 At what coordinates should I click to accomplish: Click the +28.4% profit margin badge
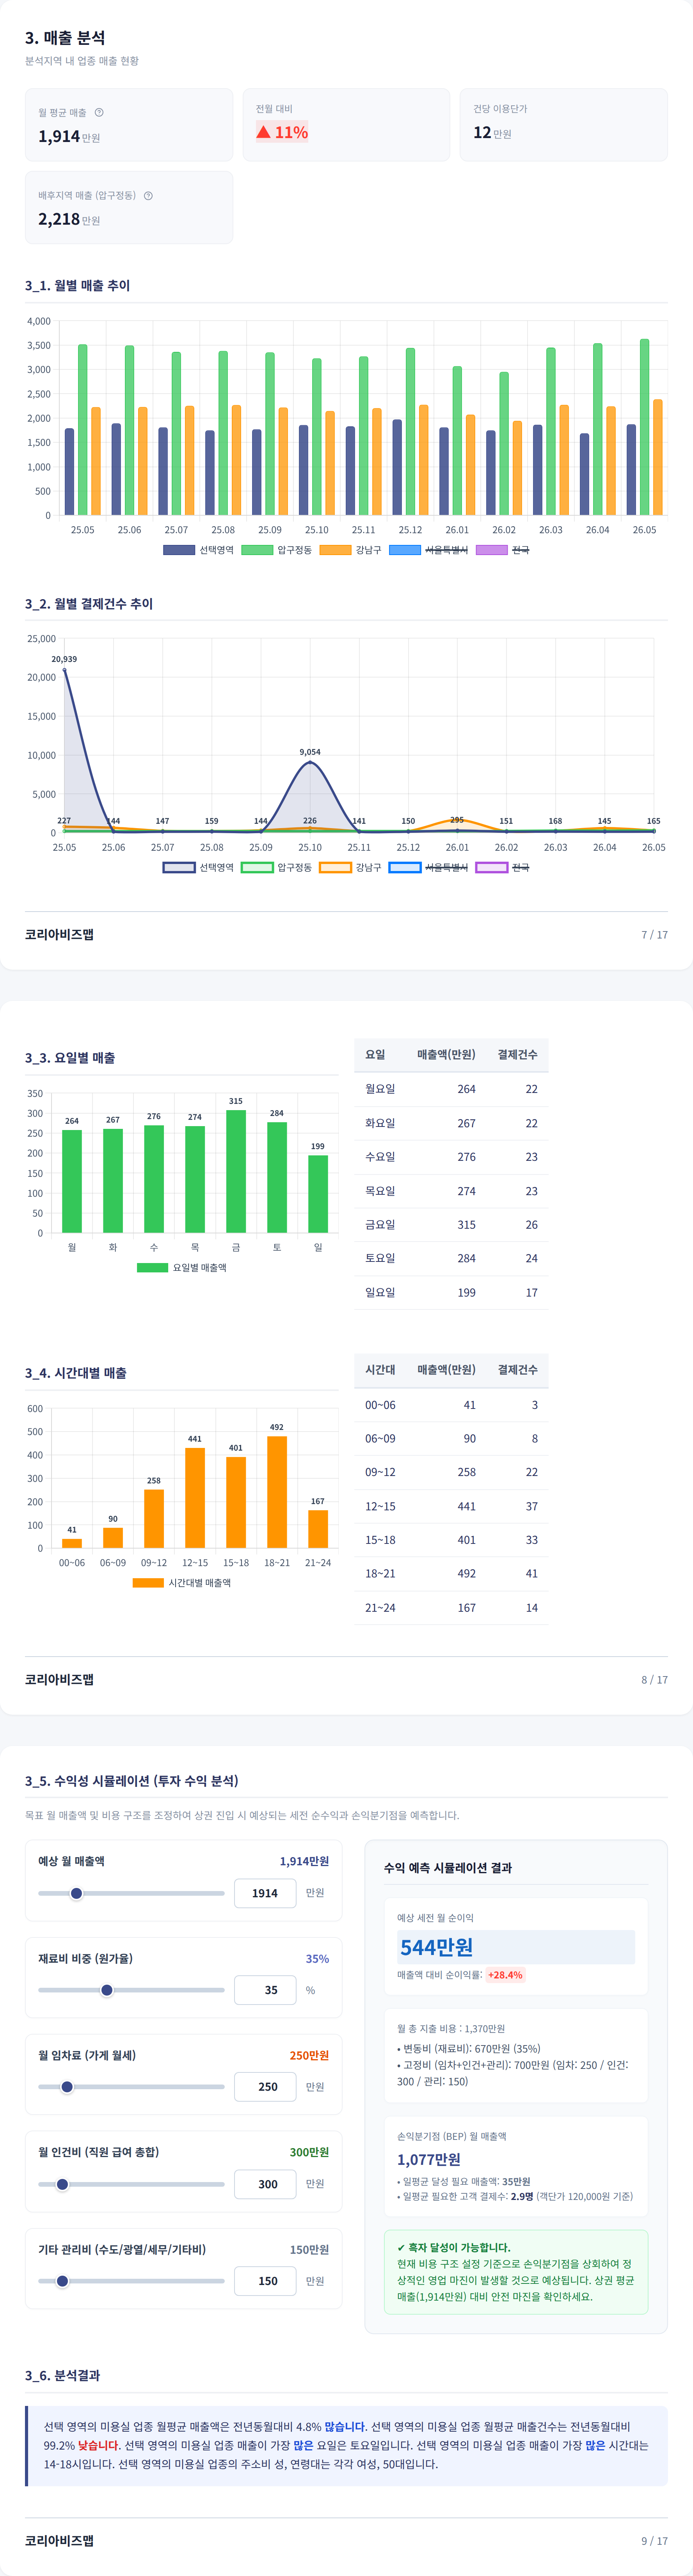click(505, 1975)
